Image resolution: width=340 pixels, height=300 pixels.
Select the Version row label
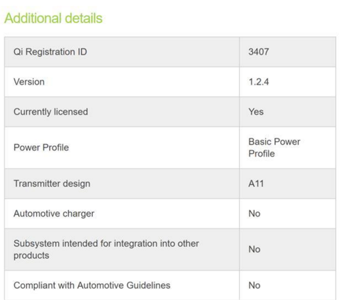point(29,82)
